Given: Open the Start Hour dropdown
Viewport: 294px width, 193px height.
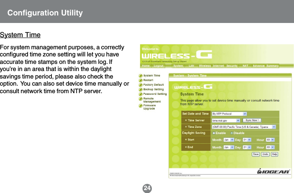Looking at the screenshot, I should click(x=271, y=140).
